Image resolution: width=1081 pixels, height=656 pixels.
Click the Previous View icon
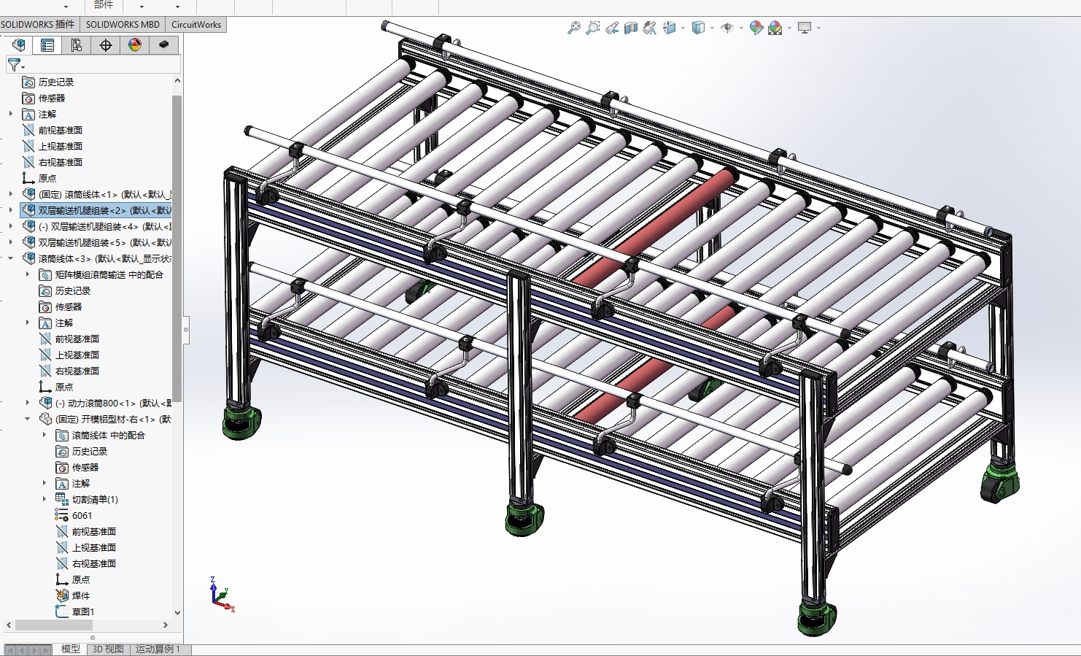coord(612,28)
